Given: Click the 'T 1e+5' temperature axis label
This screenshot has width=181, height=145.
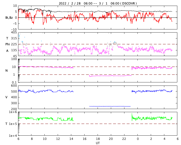Looking at the screenshot, I should click(x=11, y=124).
